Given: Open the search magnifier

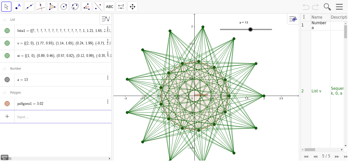Looking at the screenshot, I should tap(327, 7).
